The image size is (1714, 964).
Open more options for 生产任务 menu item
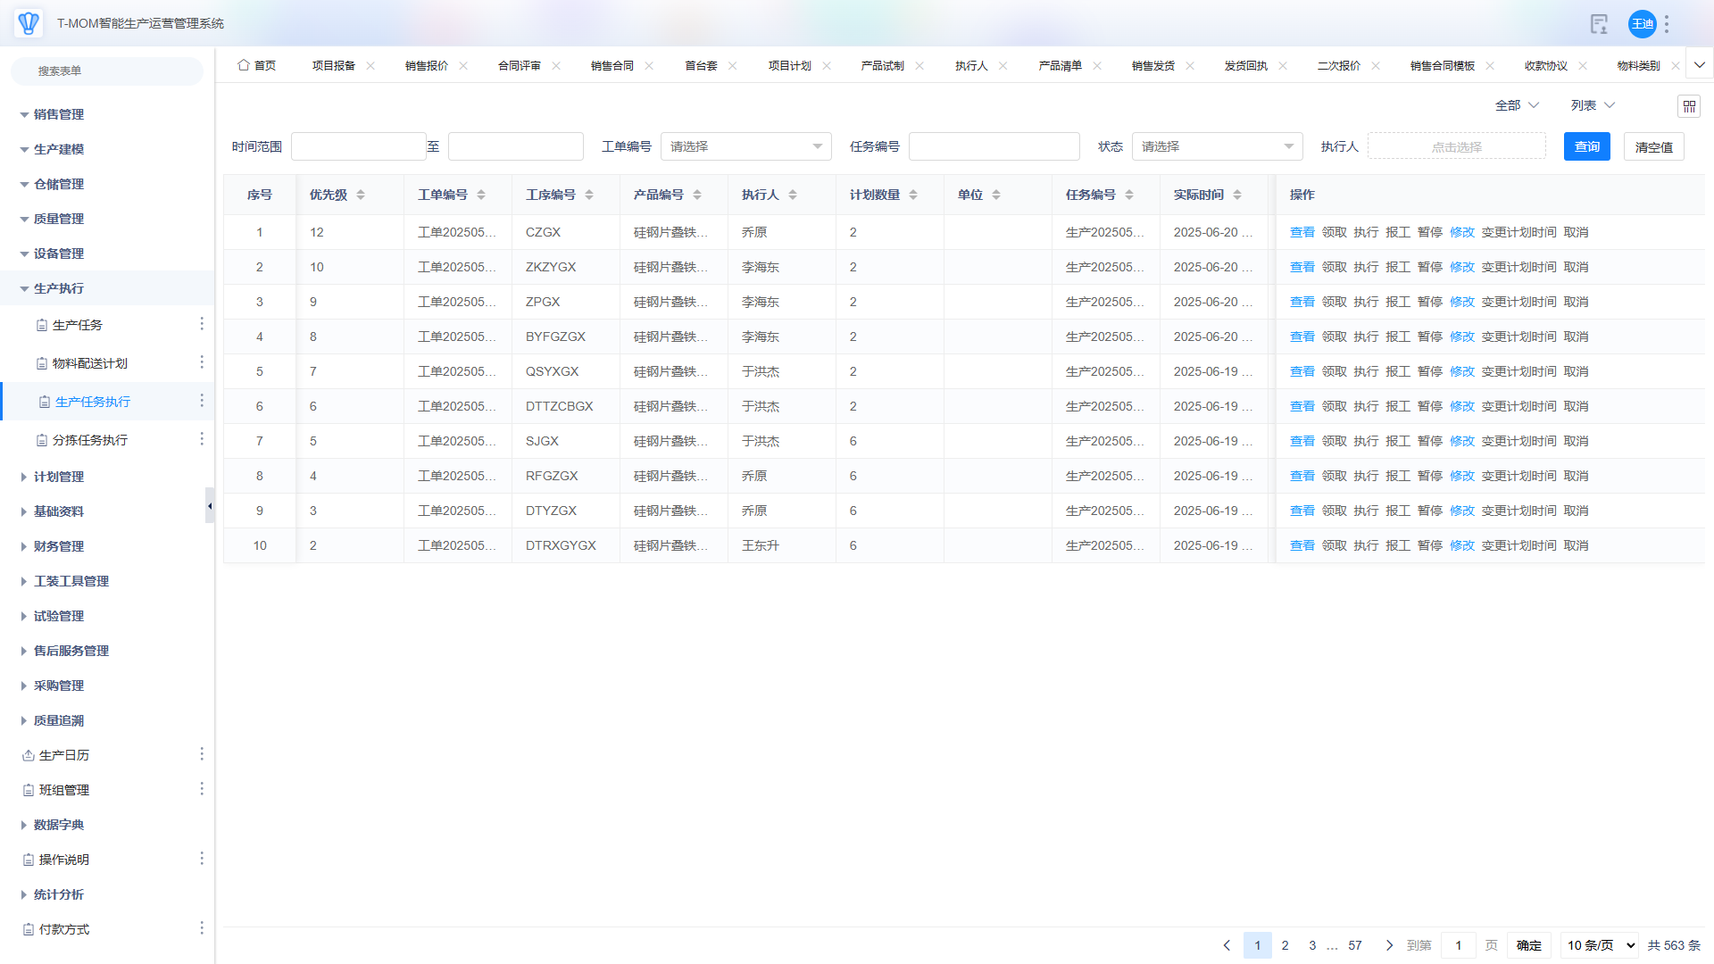pos(202,324)
